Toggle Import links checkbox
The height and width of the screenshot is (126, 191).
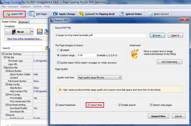[x=89, y=105]
